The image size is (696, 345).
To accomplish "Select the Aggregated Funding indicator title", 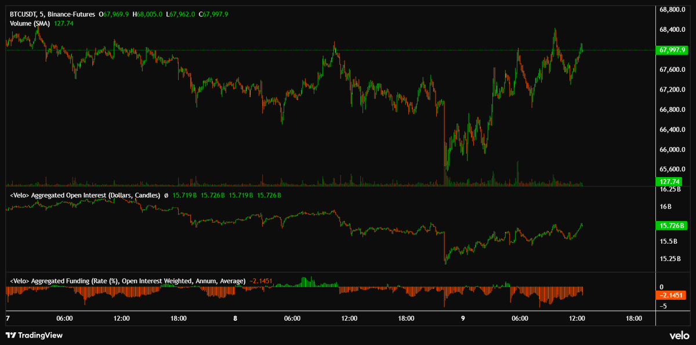I will [128, 281].
